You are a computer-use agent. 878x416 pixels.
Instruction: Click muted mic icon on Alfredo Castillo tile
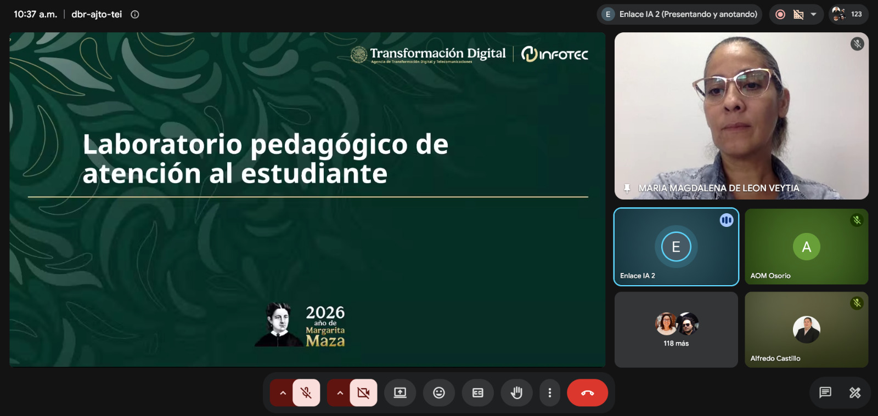(857, 303)
